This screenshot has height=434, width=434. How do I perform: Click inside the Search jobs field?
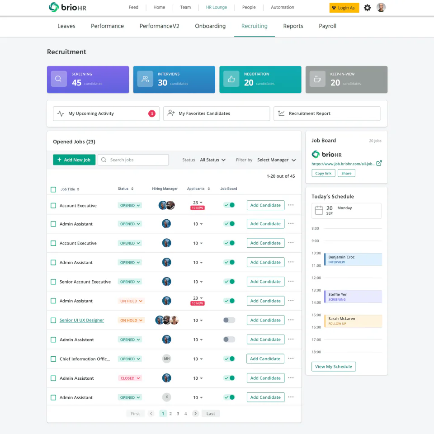point(133,160)
